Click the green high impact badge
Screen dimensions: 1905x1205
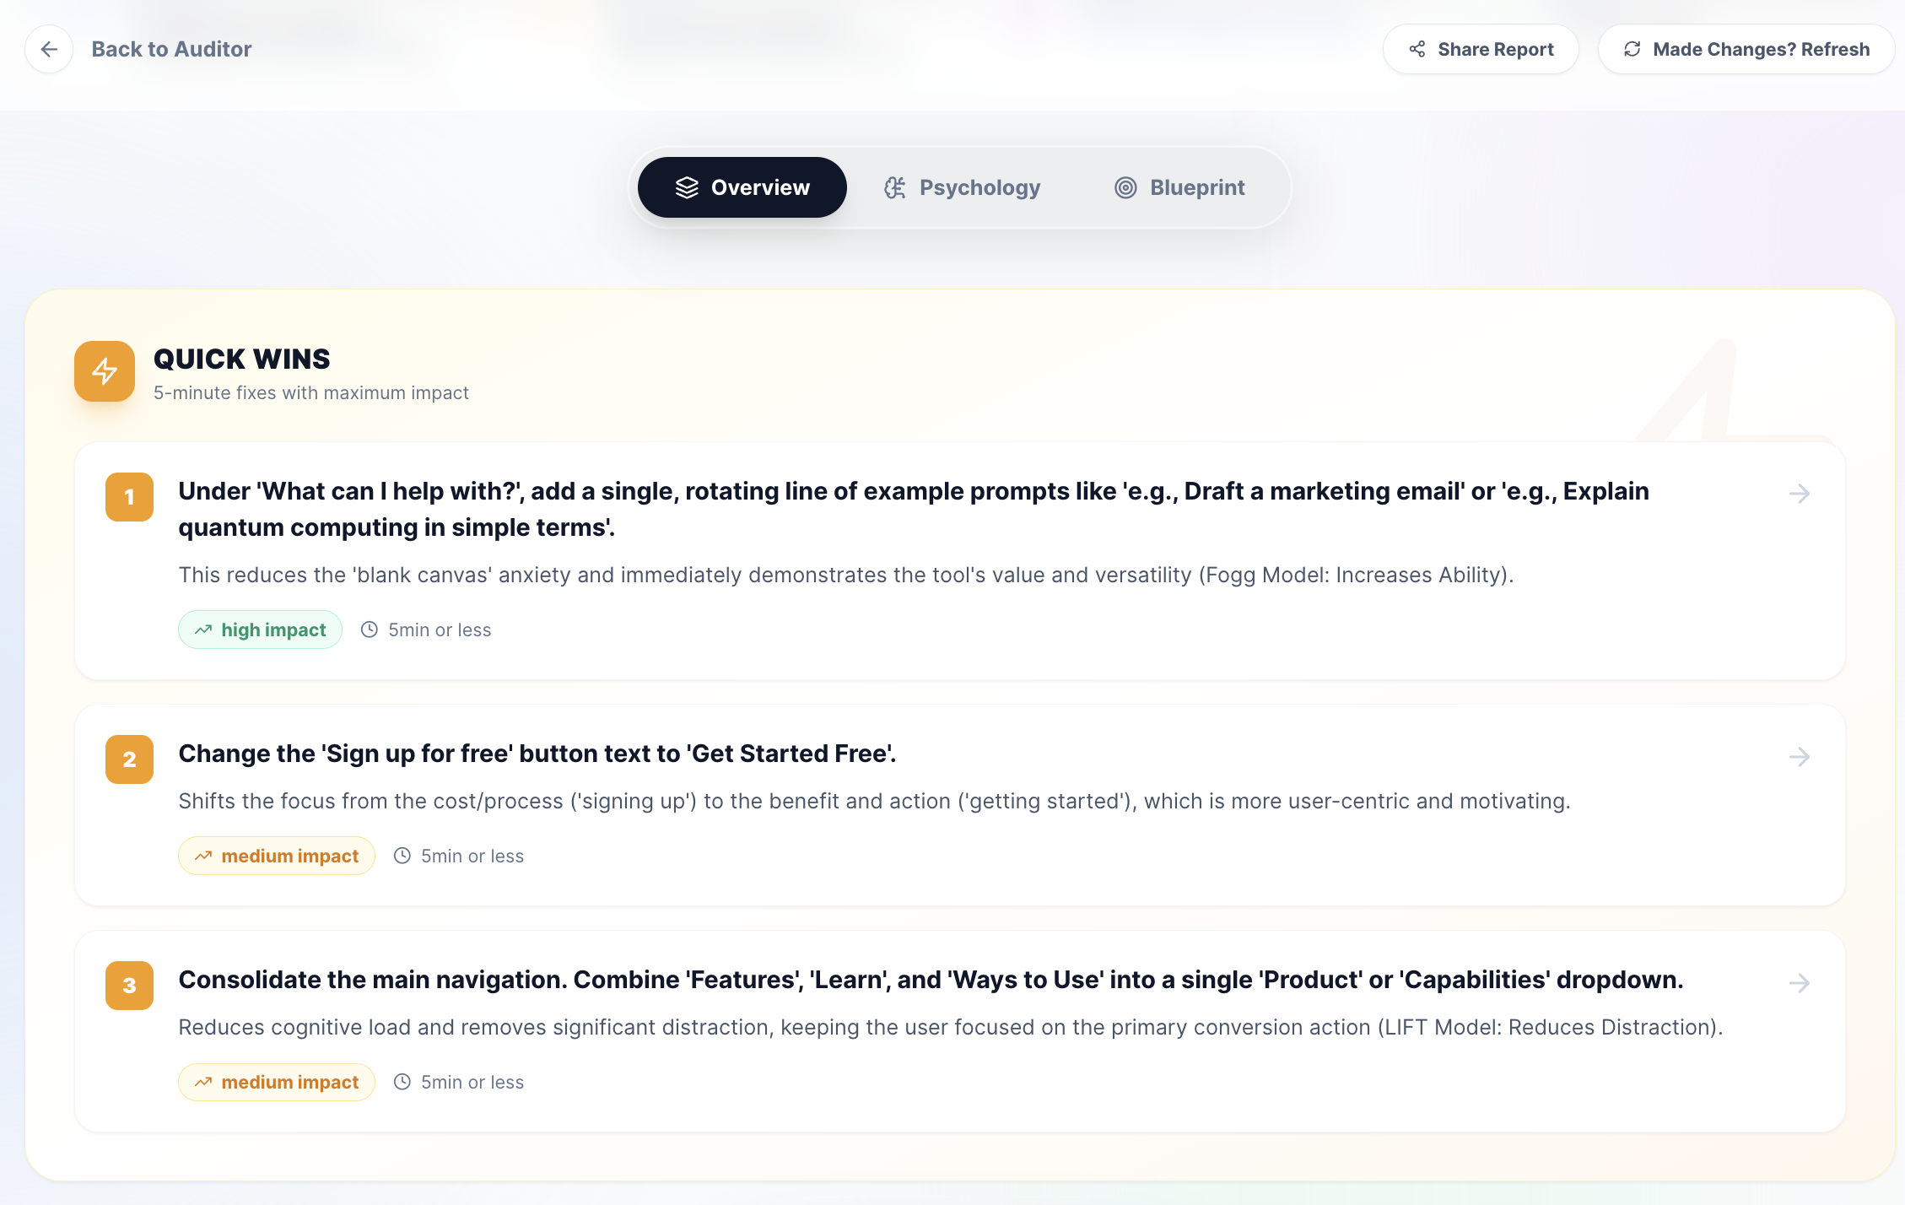(260, 630)
